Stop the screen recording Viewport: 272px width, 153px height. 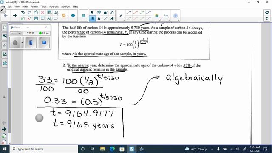[x=44, y=42]
